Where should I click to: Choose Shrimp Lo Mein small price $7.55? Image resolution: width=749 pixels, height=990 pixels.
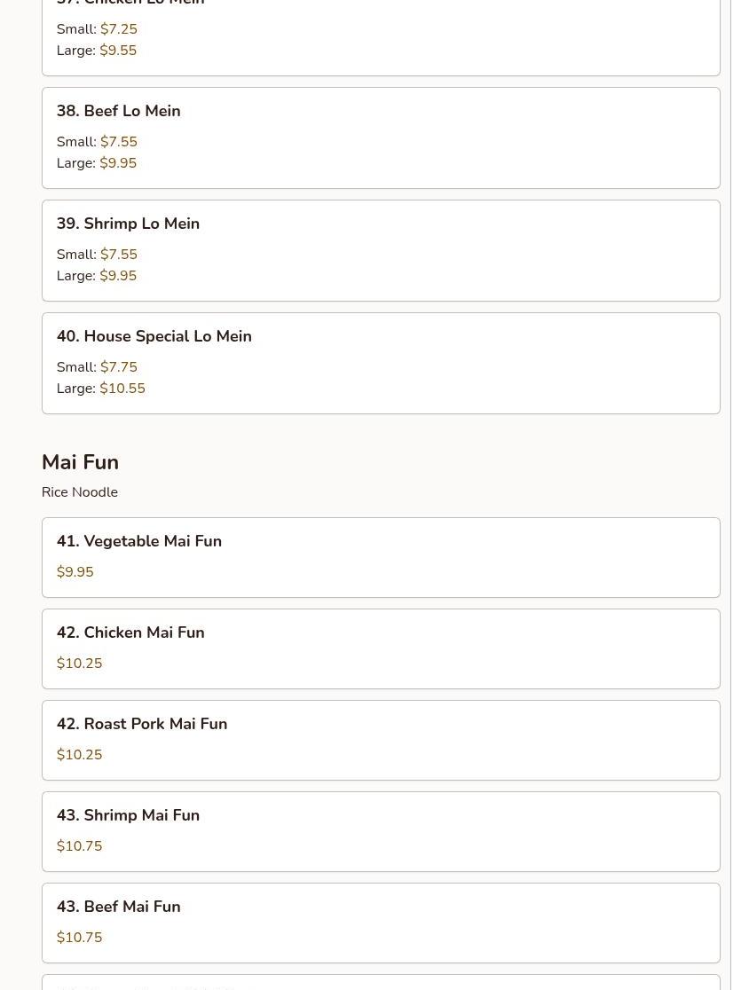tap(118, 255)
